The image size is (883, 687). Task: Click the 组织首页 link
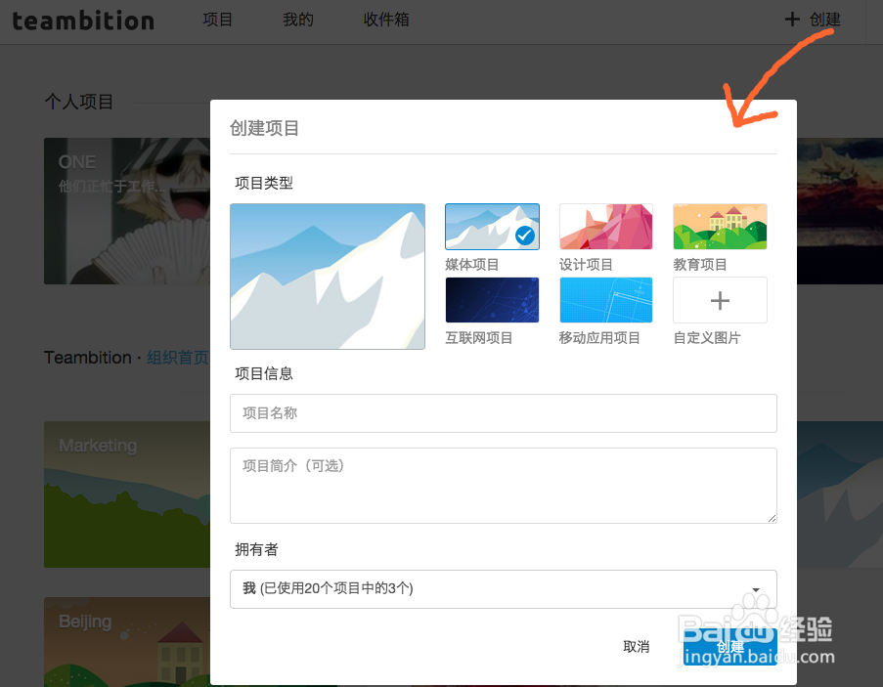click(178, 358)
